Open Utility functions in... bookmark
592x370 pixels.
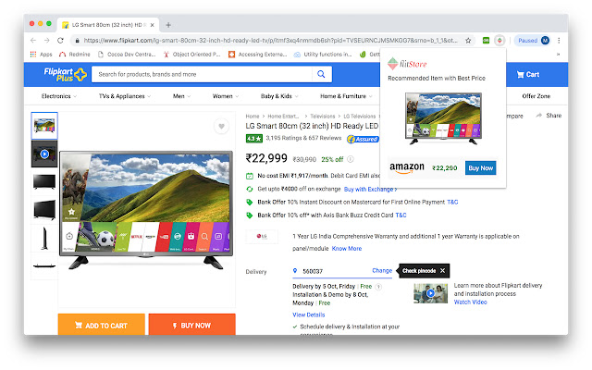[x=323, y=55]
